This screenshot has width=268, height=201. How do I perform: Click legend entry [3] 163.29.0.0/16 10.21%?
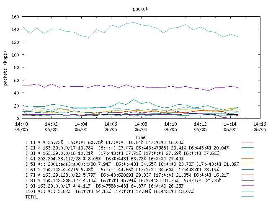click(122, 153)
